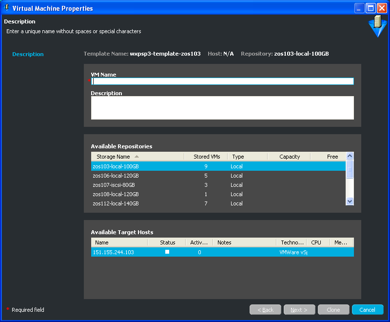Click the repositories scrollbar thumb
The height and width of the screenshot is (322, 390).
tap(350, 169)
